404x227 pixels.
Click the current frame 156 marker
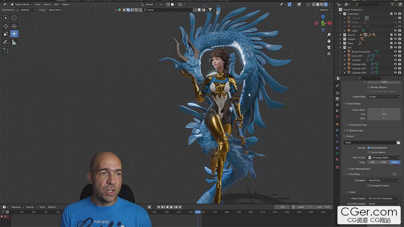(197, 212)
